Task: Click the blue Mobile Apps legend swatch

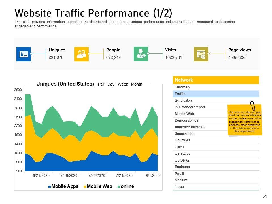Action: click(50, 187)
